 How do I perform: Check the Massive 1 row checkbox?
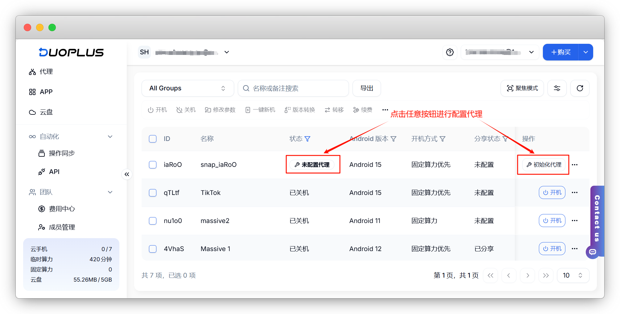153,249
